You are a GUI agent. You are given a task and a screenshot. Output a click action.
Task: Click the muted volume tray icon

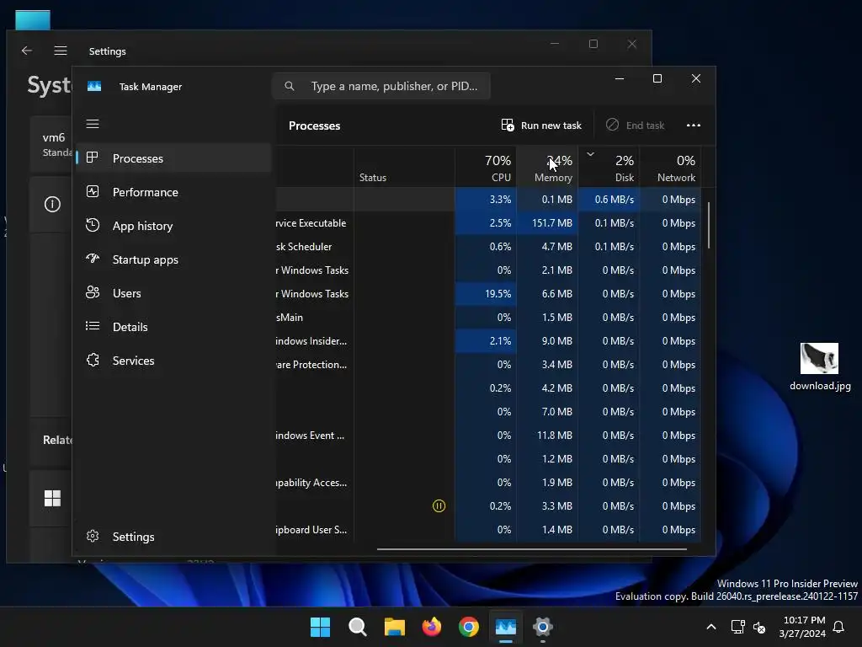click(x=759, y=627)
